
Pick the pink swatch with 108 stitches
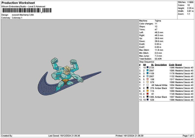point(148,79)
